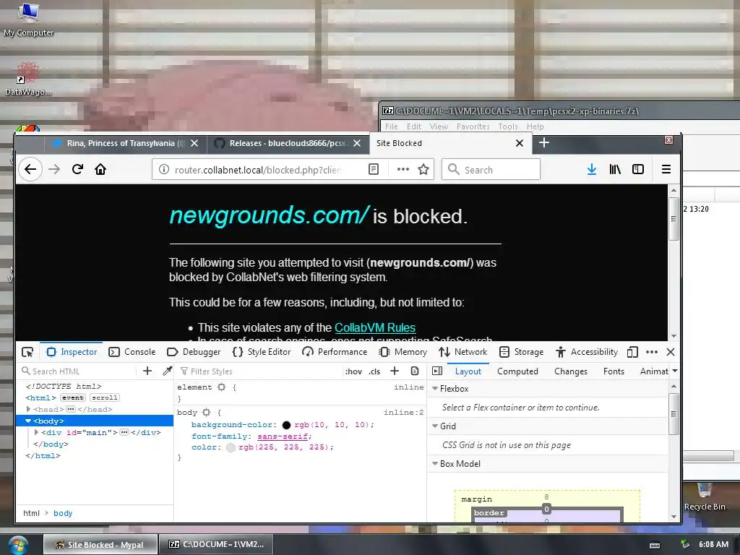Open the Debugger panel

pyautogui.click(x=194, y=352)
